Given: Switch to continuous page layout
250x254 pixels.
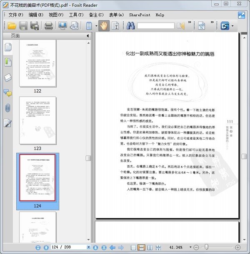Looking at the screenshot, I should 141,247.
